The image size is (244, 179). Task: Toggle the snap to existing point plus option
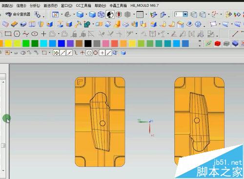(102, 53)
